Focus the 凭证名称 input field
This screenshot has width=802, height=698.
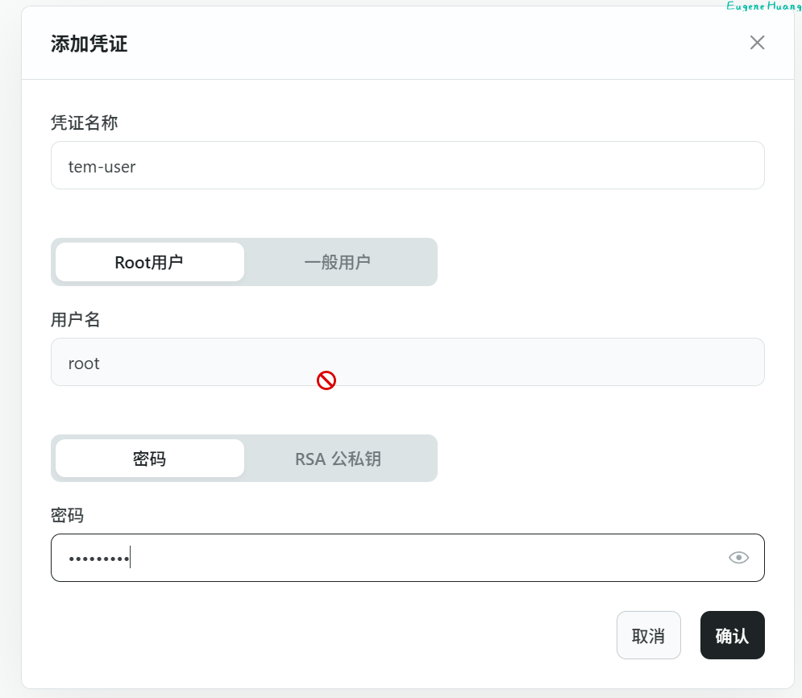click(x=407, y=166)
